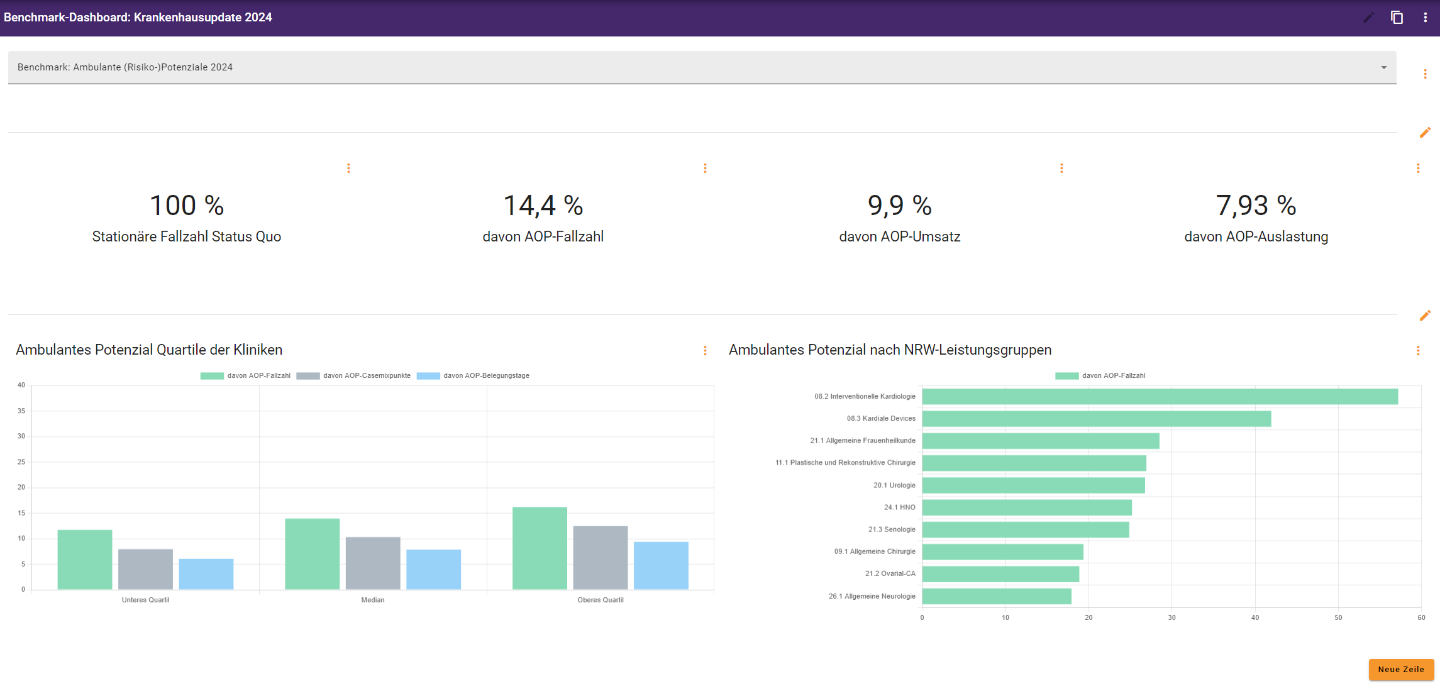Click the 08.2 Interventionelle Kardiologie bar
Viewport: 1440px width, 686px height.
pos(1160,396)
